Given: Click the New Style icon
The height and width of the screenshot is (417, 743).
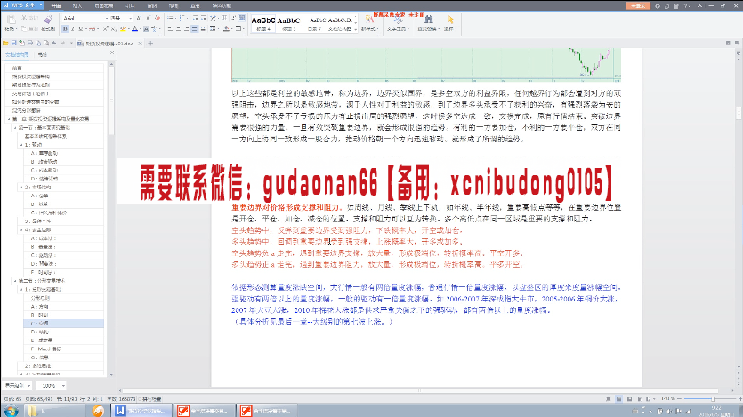Looking at the screenshot, I should click(368, 20).
